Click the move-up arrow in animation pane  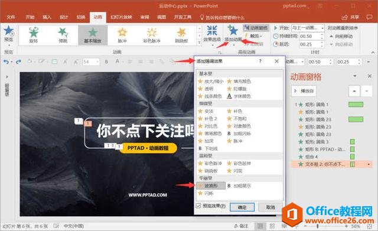354,91
